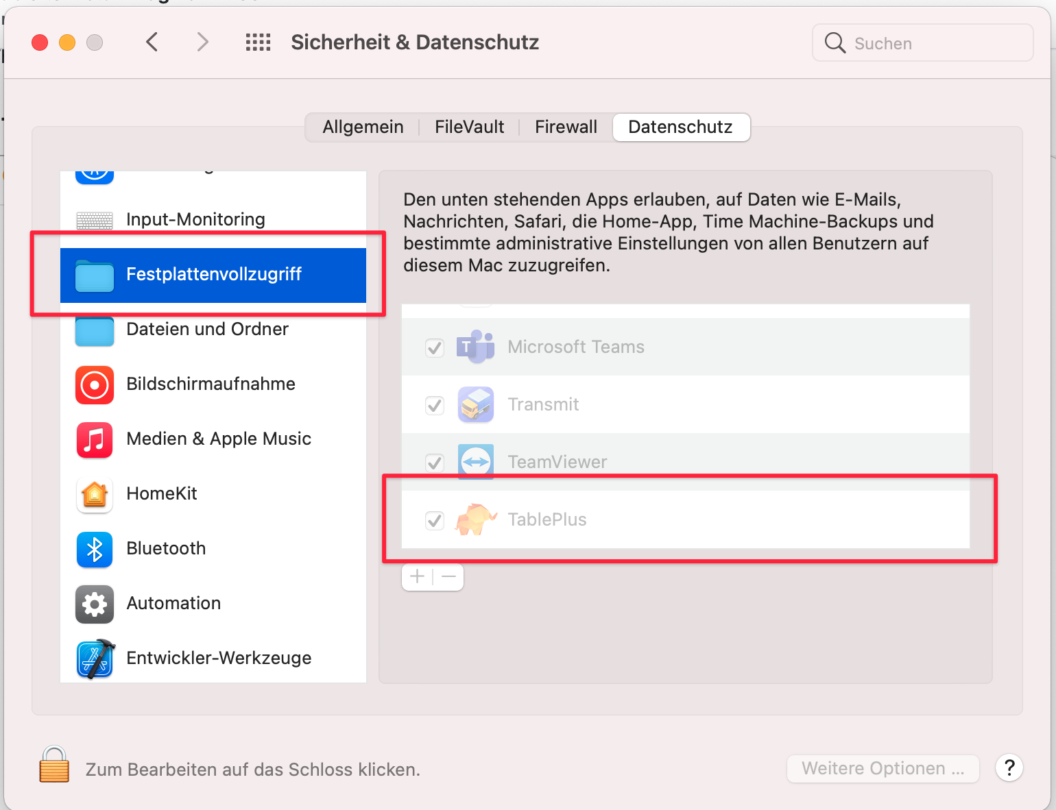Click the magnifier icon in search field
The image size is (1056, 810).
(835, 42)
